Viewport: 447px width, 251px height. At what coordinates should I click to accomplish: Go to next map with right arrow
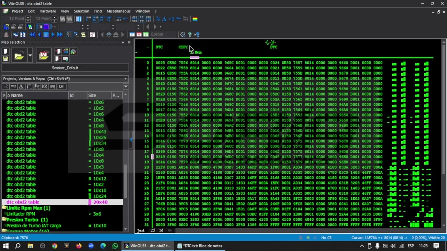pos(53,35)
